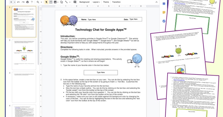Click the Background button
223x117 pixels.
coord(84,2)
